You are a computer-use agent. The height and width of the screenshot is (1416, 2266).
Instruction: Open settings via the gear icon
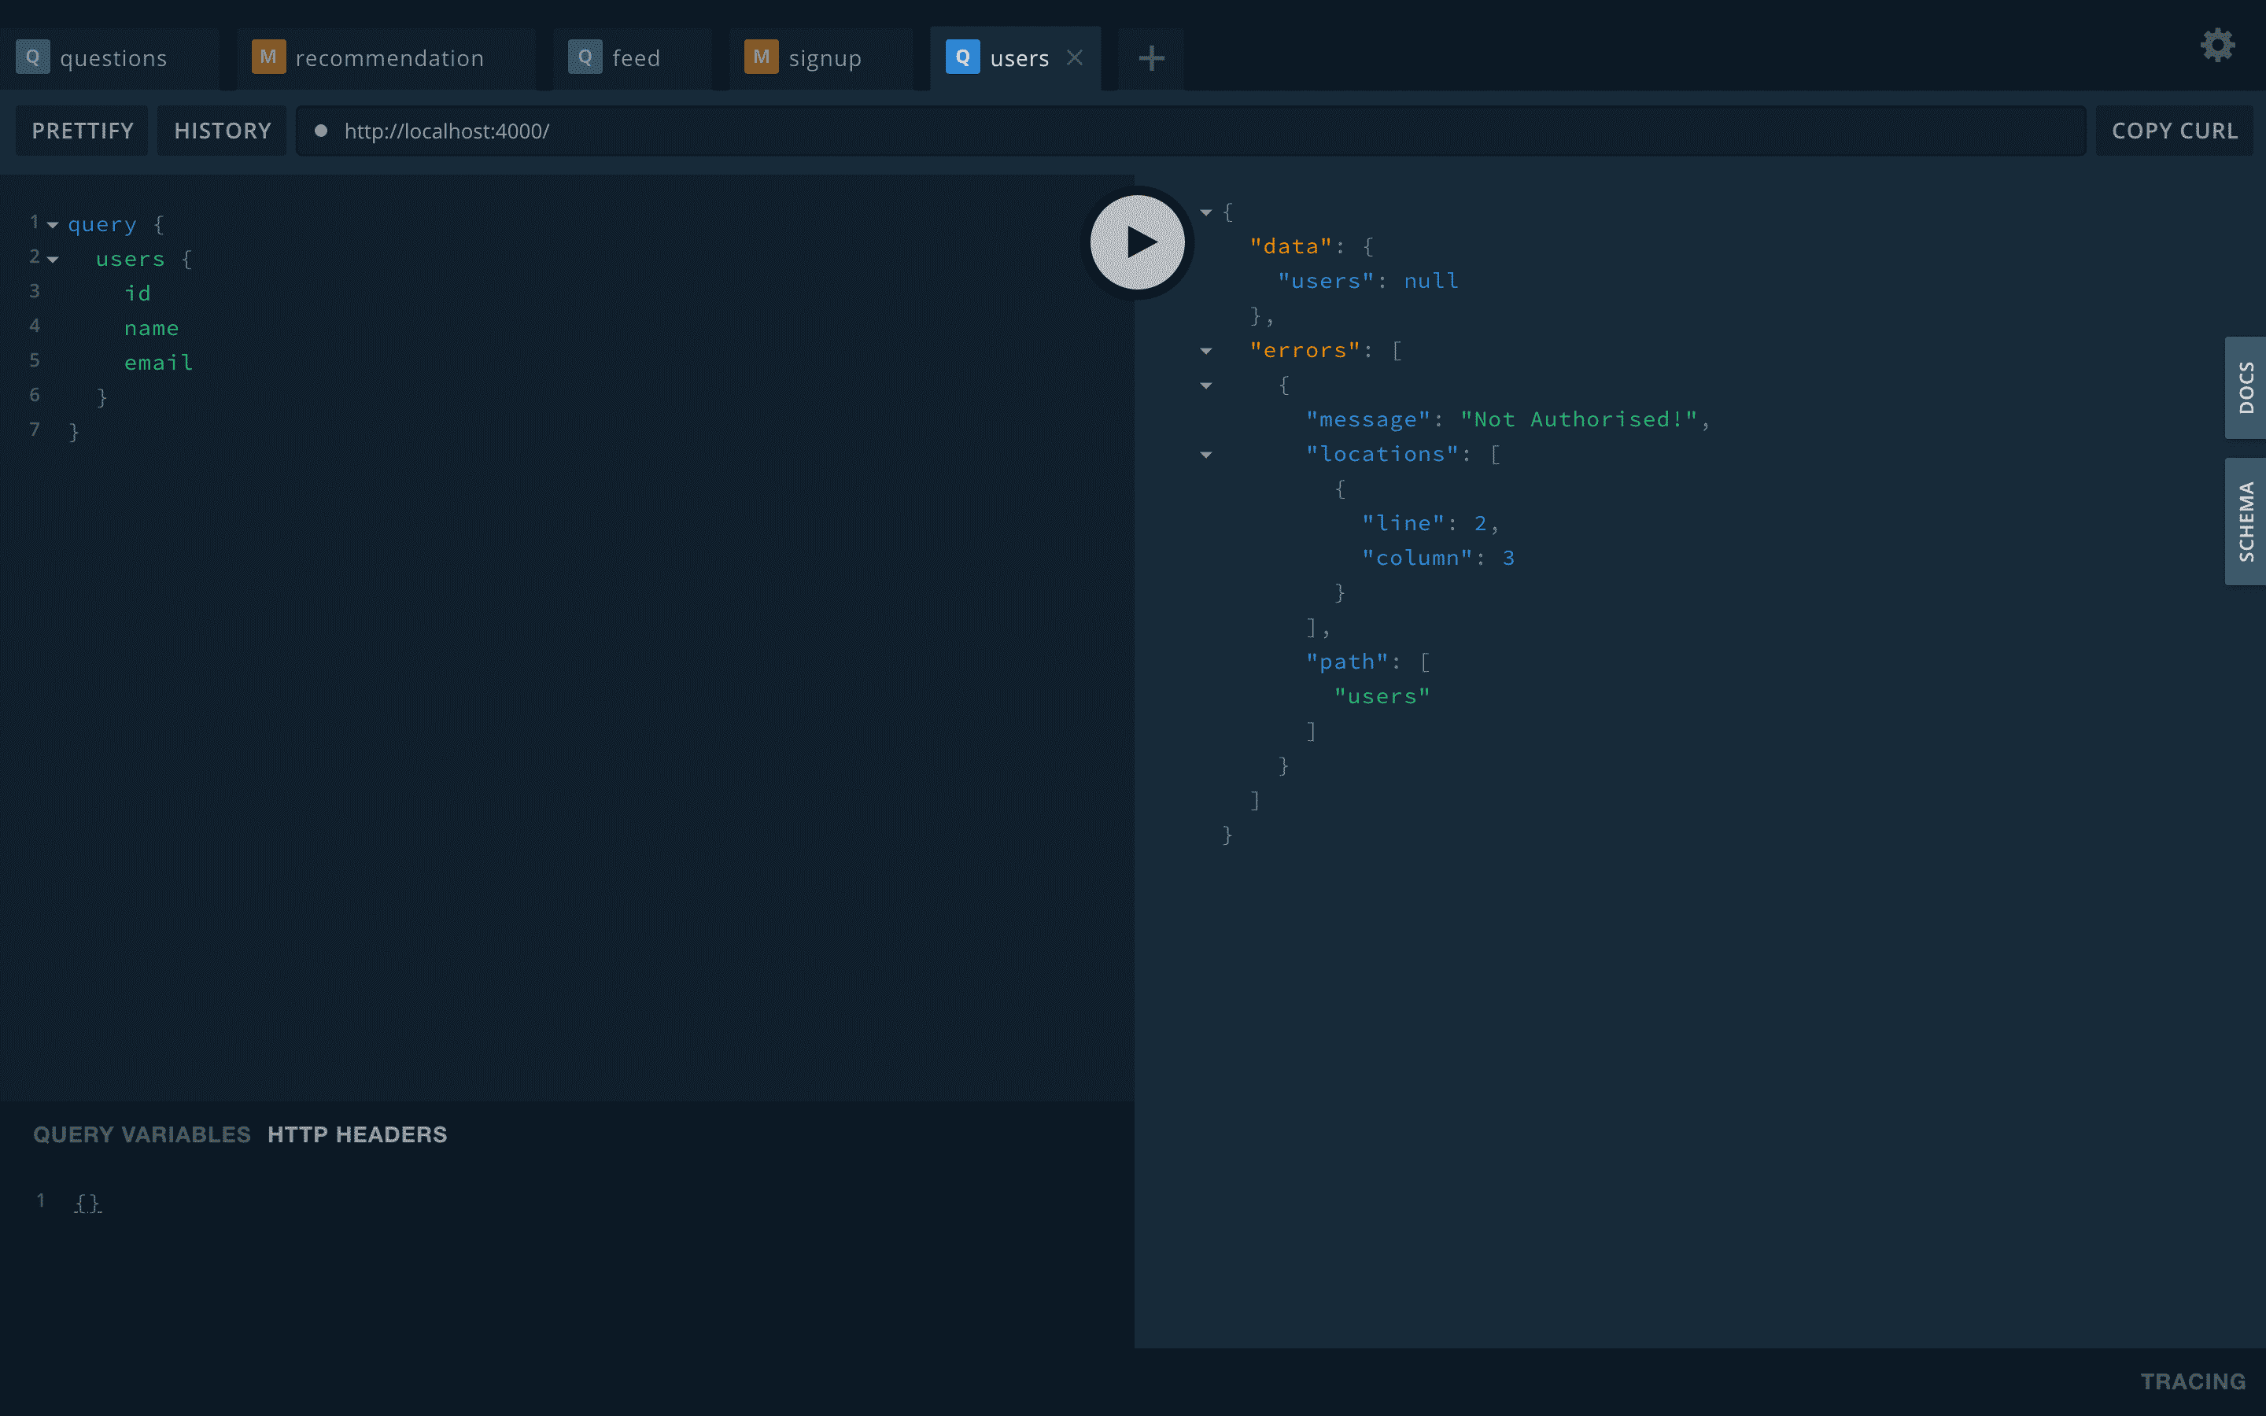click(2217, 45)
